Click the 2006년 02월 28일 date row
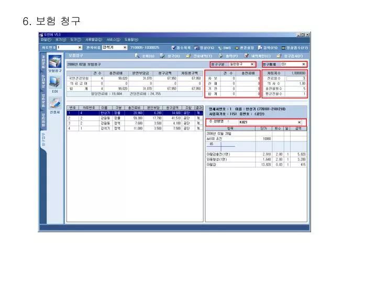Screen dimensions: 377x283 pyautogui.click(x=256, y=134)
